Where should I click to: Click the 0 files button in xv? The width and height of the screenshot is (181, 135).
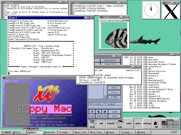pos(114,97)
